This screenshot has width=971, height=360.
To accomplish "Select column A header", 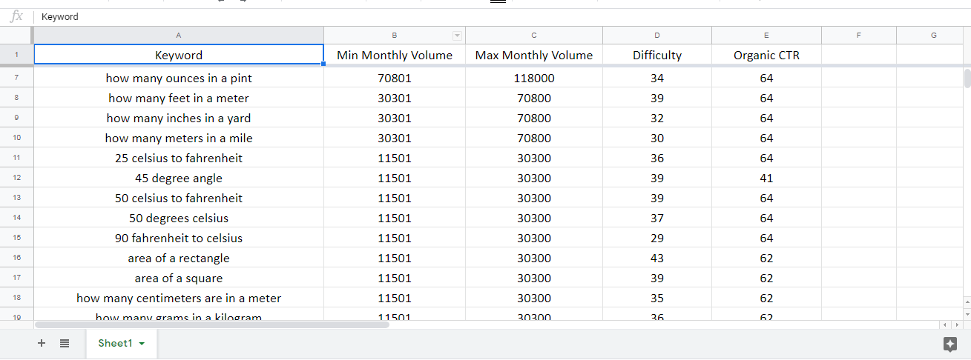I will (178, 36).
